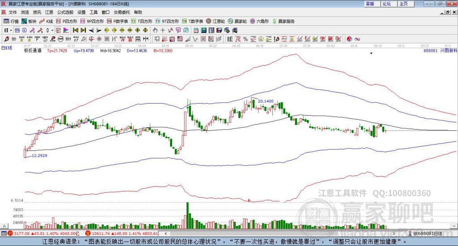458x246 pixels.
Task: Switch to the K线 chart view
Action: point(46,21)
